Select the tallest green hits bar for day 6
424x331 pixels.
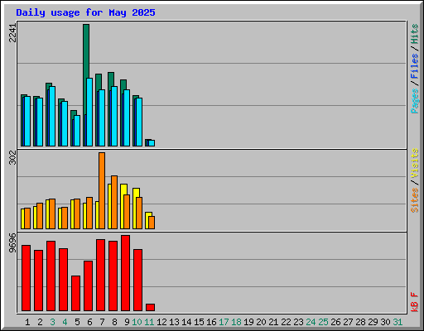[86, 51]
